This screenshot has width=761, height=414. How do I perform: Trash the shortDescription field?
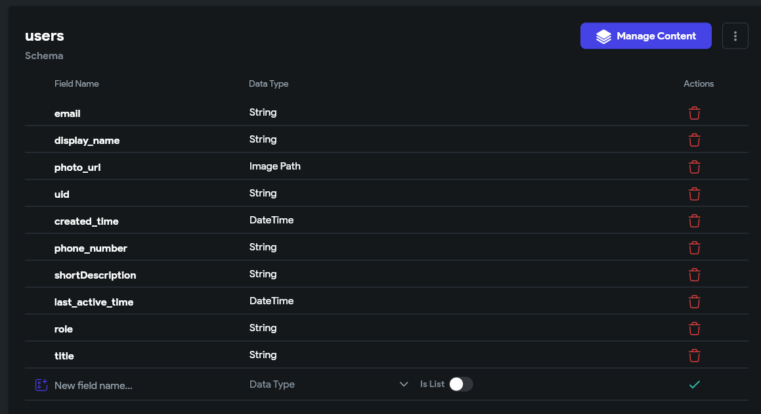pos(694,275)
